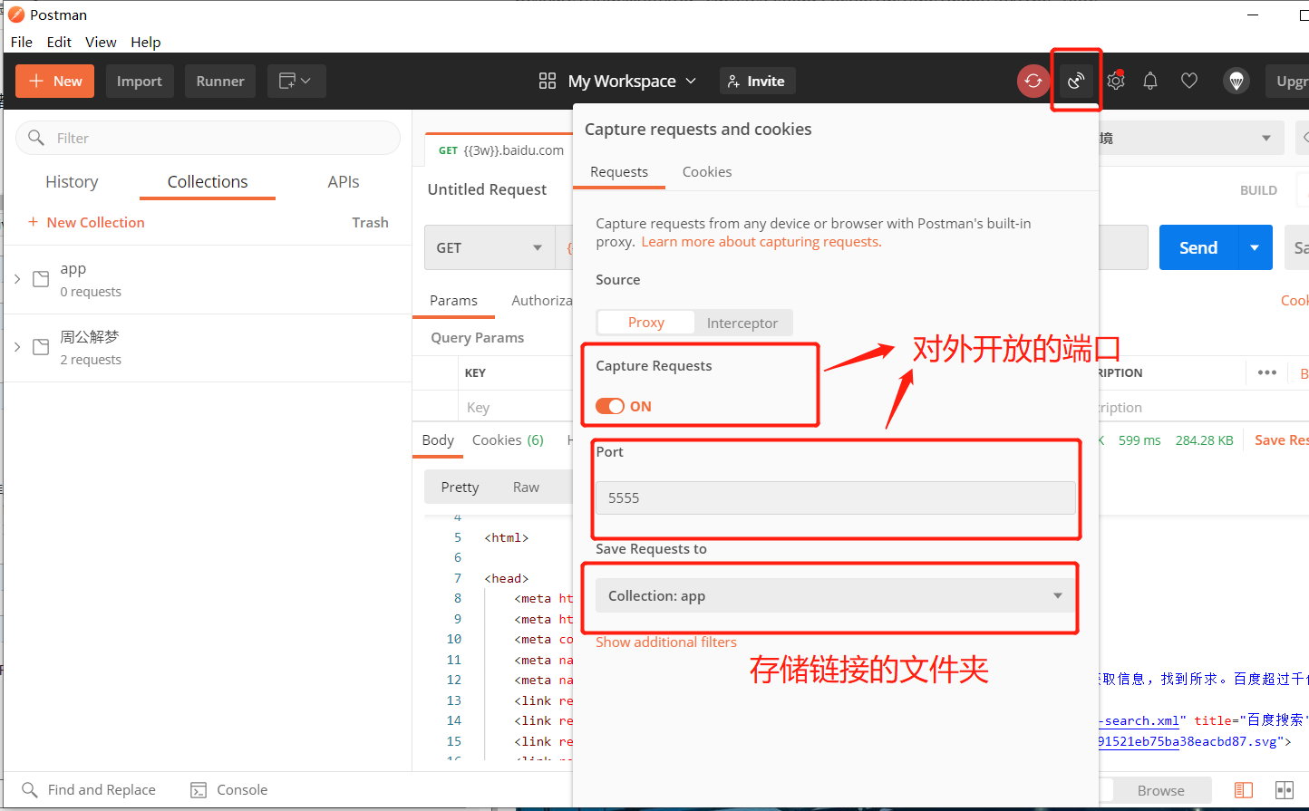Select Interceptor as capture source
This screenshot has width=1309, height=811.
pos(742,323)
